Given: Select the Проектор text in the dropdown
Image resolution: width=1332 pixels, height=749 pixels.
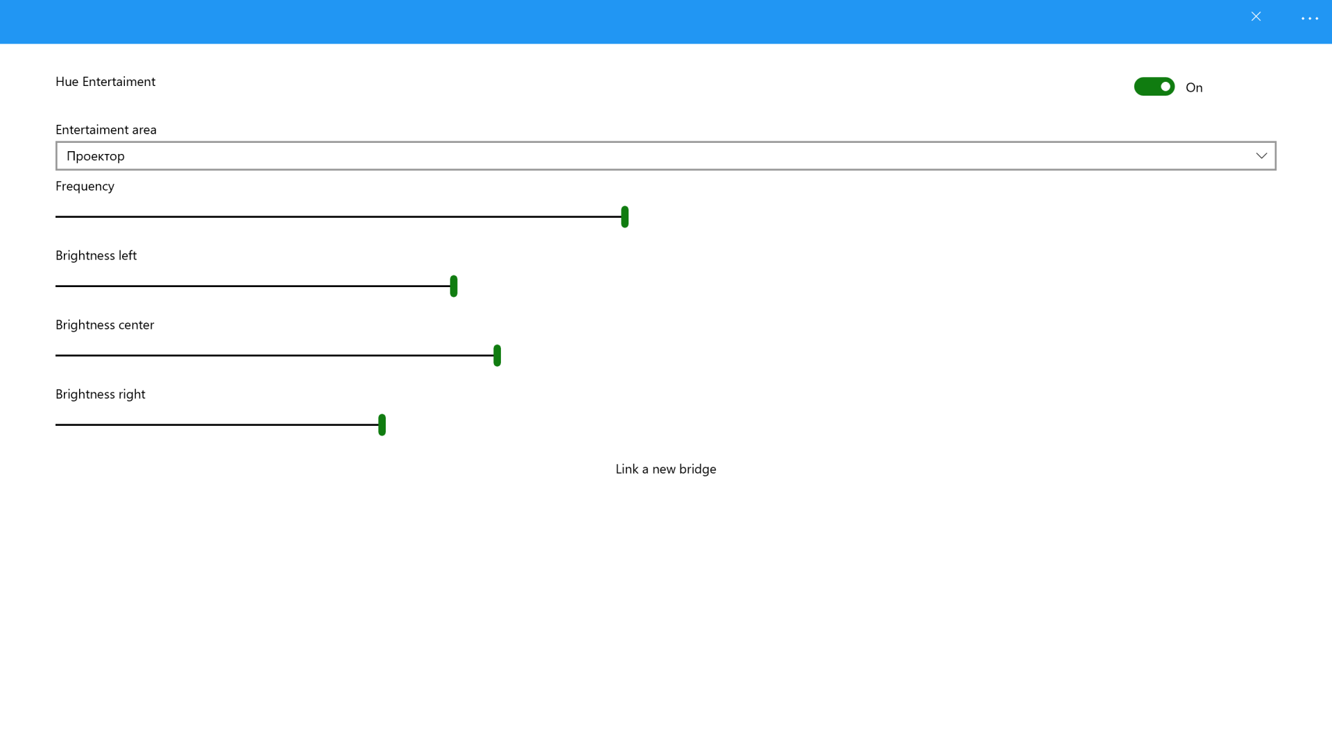Looking at the screenshot, I should [96, 156].
